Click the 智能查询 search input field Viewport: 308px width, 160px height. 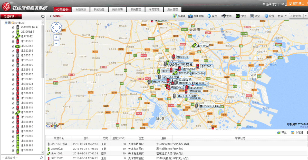pos(20,157)
